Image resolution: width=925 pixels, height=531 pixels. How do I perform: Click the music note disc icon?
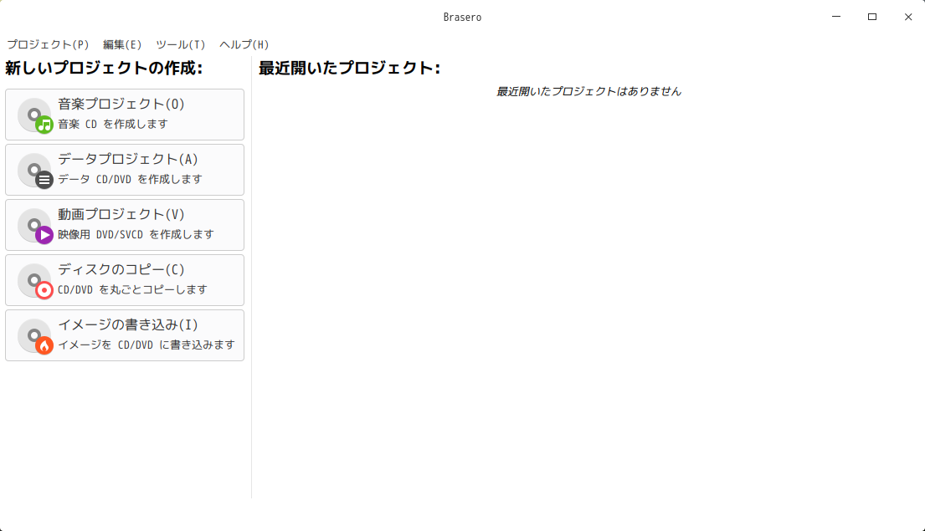pos(35,115)
